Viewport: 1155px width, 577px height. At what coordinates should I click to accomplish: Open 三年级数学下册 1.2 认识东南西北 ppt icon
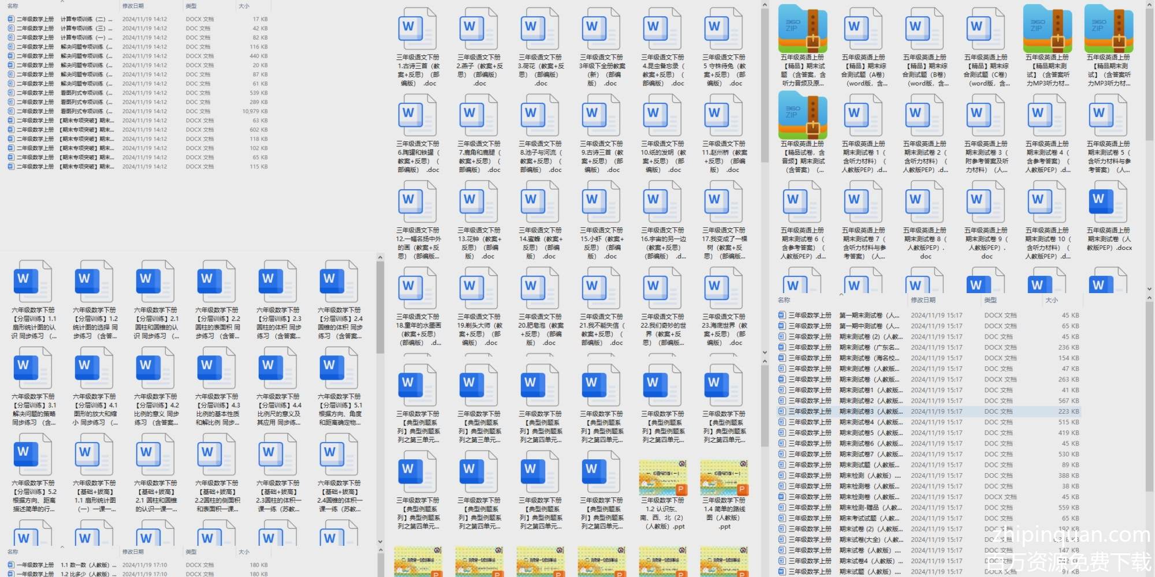(662, 478)
